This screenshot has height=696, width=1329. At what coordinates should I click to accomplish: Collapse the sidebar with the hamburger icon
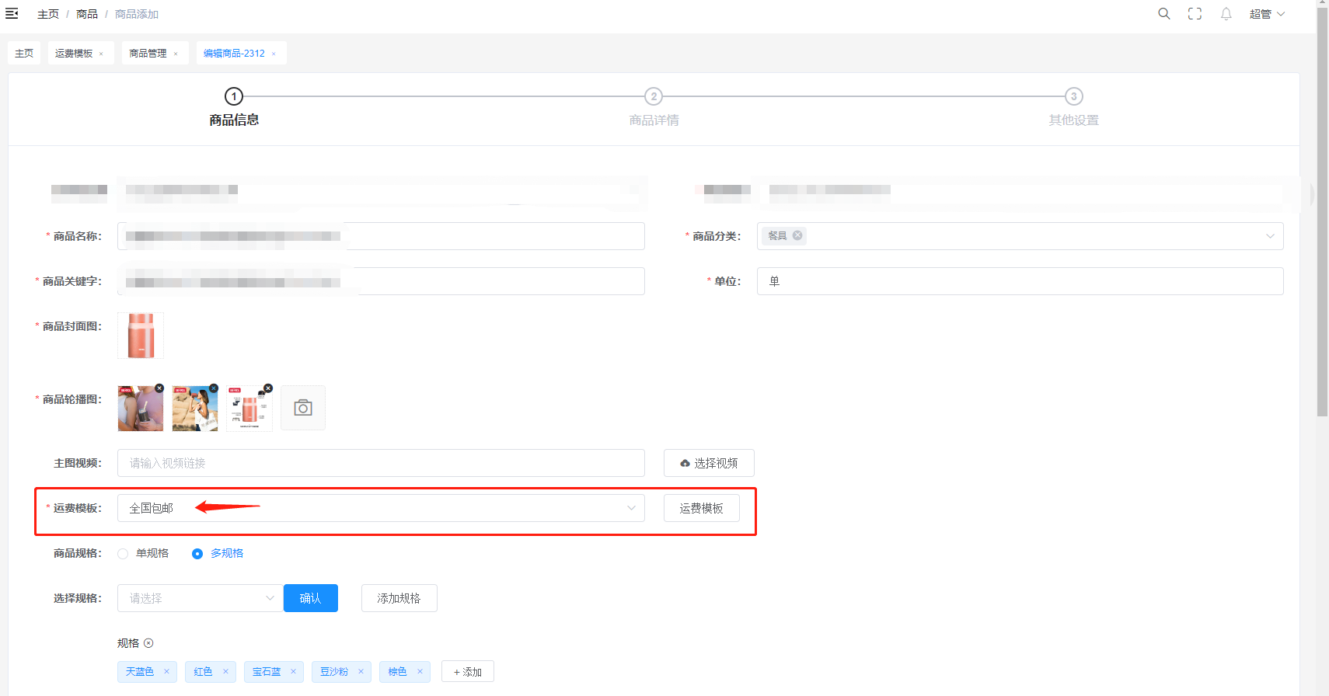pos(12,13)
